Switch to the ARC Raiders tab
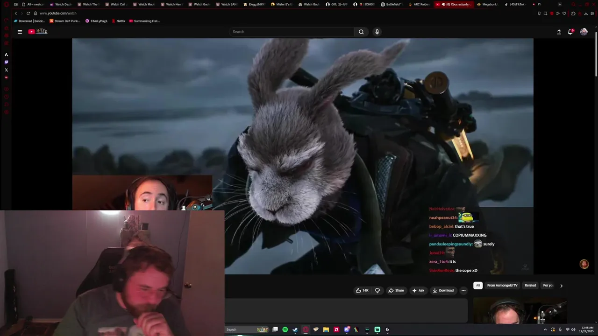 tap(419, 4)
